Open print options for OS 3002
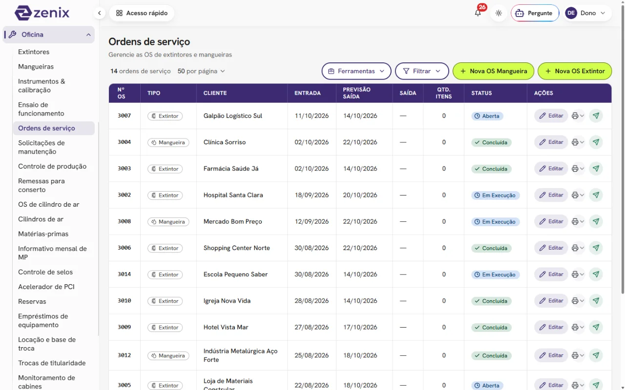 (x=578, y=195)
